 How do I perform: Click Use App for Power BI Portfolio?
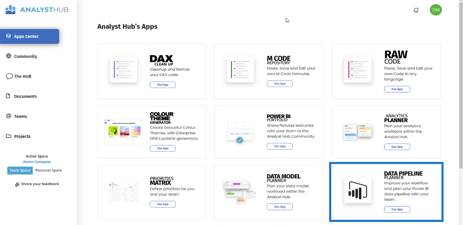tap(280, 146)
